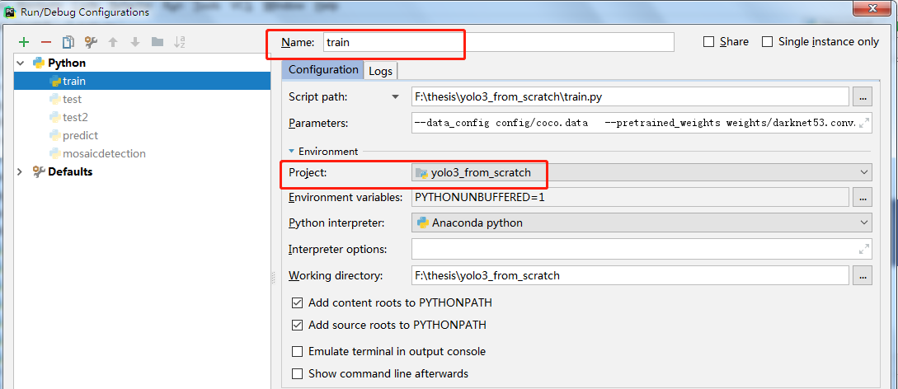This screenshot has width=898, height=389.
Task: Expand Parameters field editor icon
Action: (x=865, y=122)
